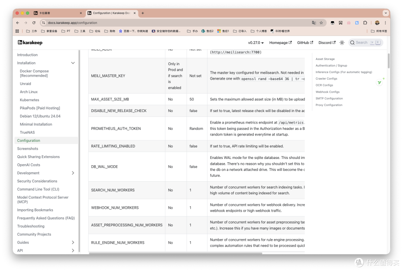Expand the Guides sidebar section
Screen dimensions: 403x271
point(73,242)
